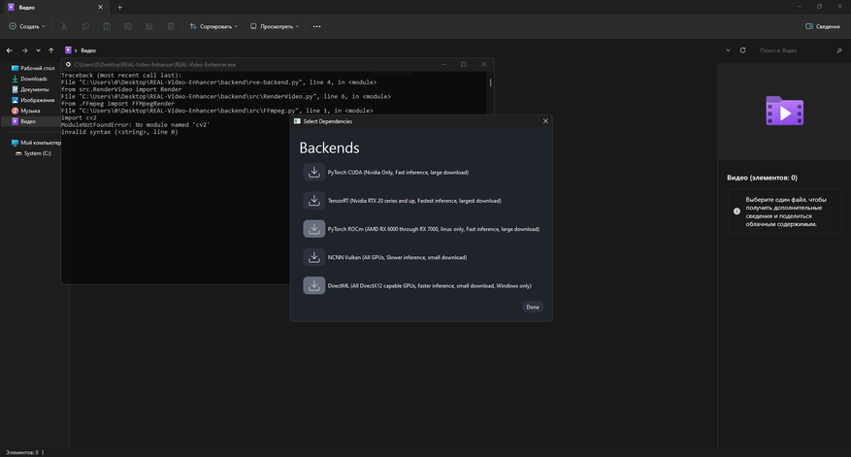Click Видео in the address bar breadcrumb
The width and height of the screenshot is (851, 457).
88,50
